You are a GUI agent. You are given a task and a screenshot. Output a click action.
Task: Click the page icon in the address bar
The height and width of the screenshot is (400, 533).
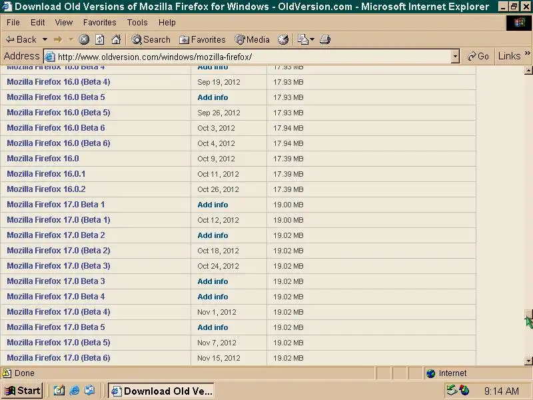click(50, 57)
